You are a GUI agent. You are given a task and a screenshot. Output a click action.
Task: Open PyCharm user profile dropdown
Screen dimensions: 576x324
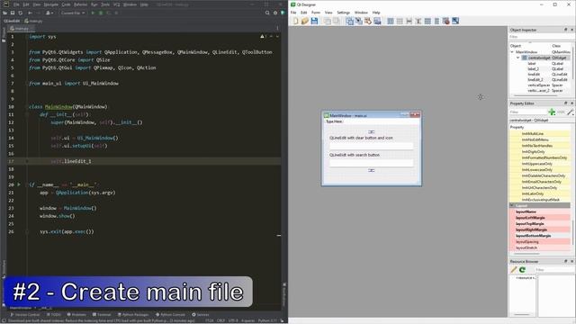tap(49, 13)
